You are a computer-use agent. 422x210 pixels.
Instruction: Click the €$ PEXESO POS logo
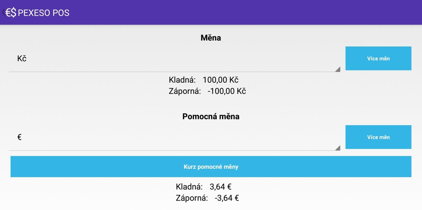point(11,13)
